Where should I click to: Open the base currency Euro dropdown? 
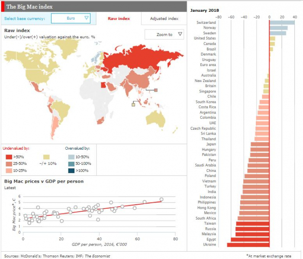71,18
